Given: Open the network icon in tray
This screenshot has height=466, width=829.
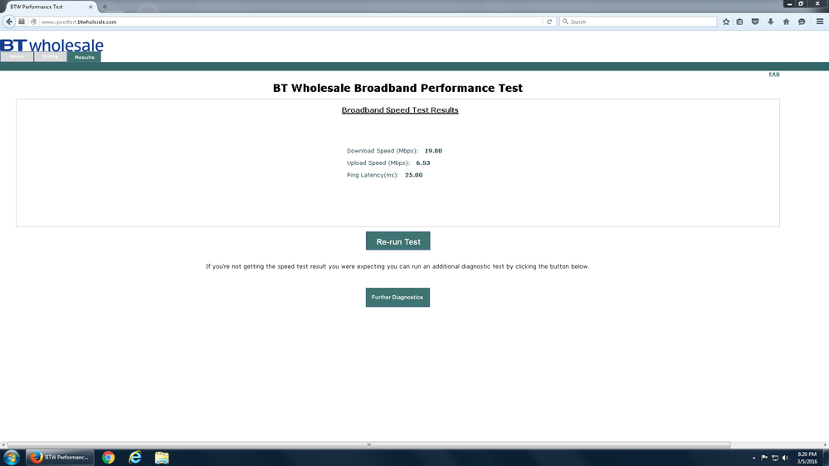Looking at the screenshot, I should pos(775,458).
